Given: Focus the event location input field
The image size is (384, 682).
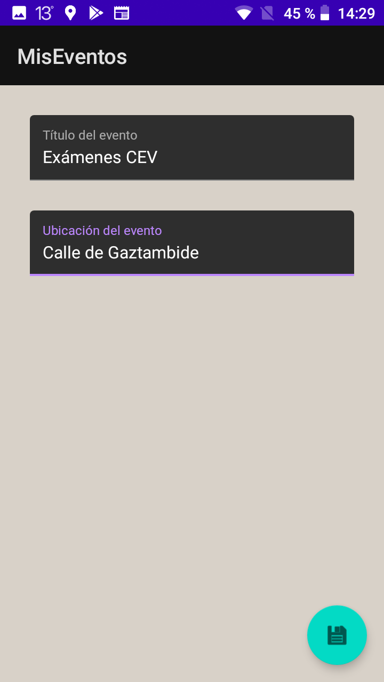Looking at the screenshot, I should [192, 243].
